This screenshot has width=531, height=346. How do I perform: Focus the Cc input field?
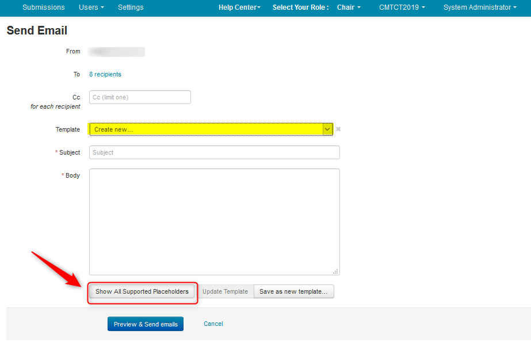[x=140, y=97]
